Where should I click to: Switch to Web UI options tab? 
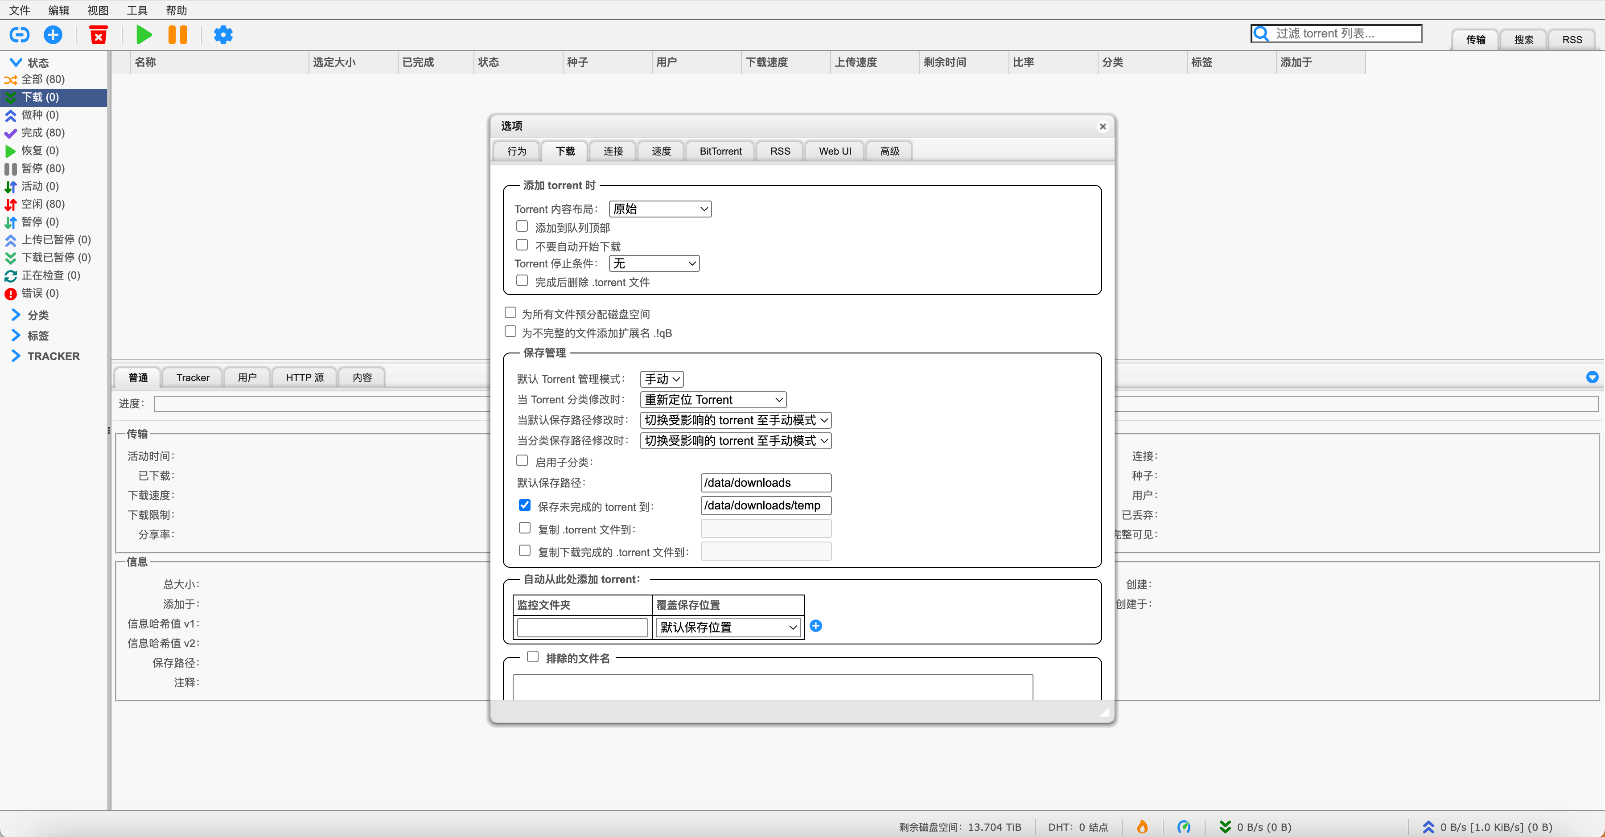[835, 152]
